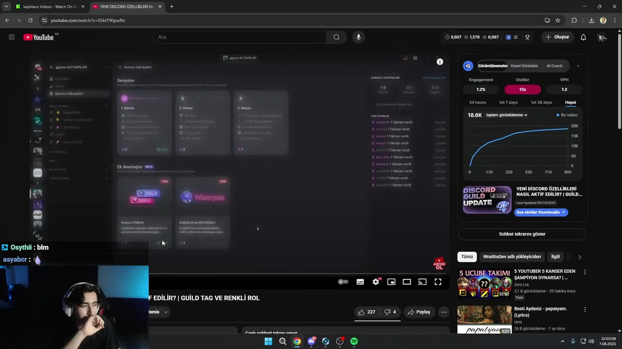The image size is (622, 349).
Task: Open Chrome tab search dropdown
Action: (6, 7)
